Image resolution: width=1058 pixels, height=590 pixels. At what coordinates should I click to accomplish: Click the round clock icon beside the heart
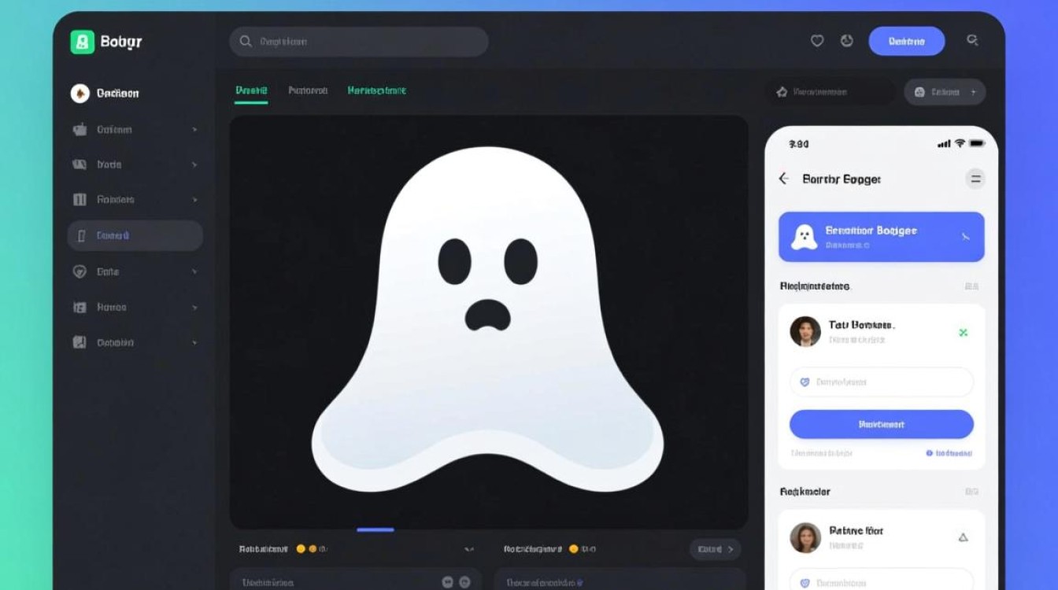point(847,41)
